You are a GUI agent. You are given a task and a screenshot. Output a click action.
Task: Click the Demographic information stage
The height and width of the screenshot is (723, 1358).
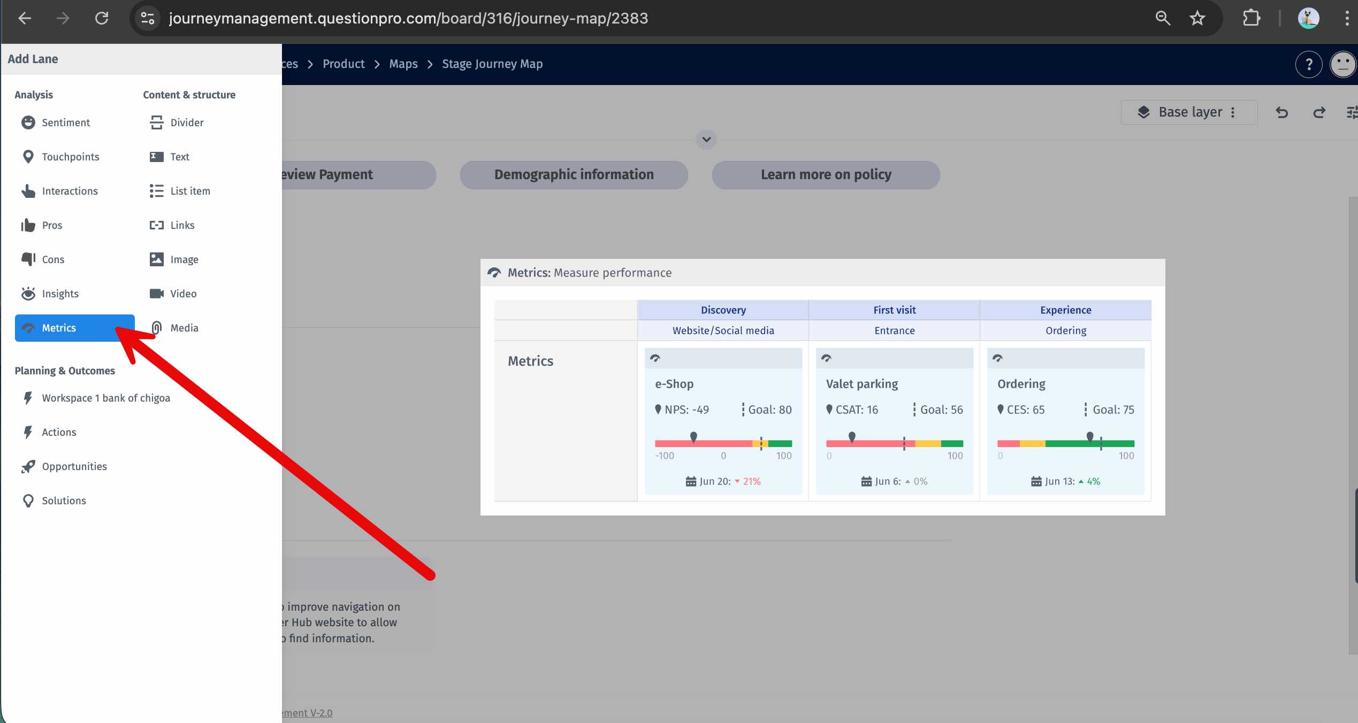pyautogui.click(x=574, y=175)
